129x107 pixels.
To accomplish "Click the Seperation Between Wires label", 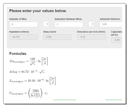I will coord(68,19).
